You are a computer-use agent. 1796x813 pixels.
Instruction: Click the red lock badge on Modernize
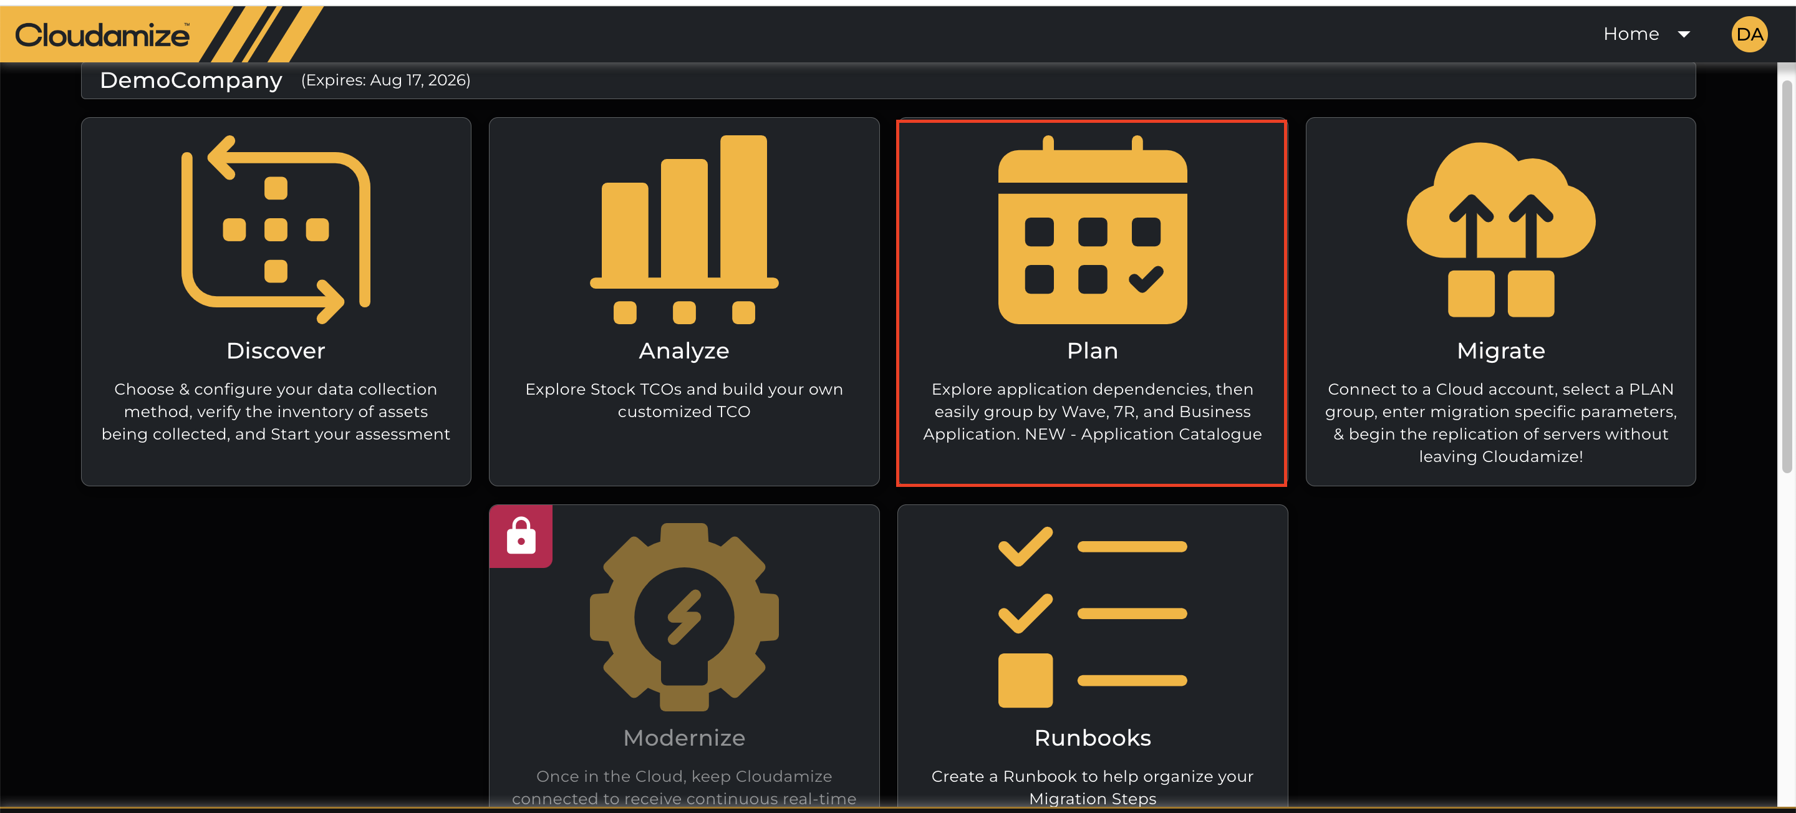(x=521, y=536)
